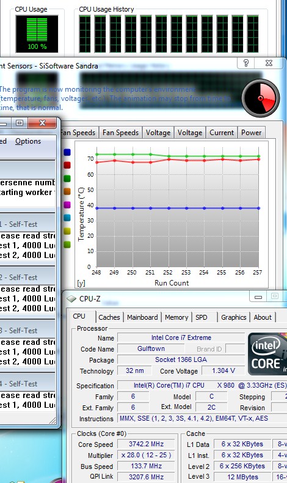Click the Bus Speed value 133.7 MHz

tap(146, 466)
